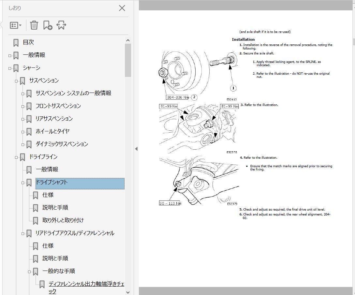Open the ドライブライン bookmark

43,156
